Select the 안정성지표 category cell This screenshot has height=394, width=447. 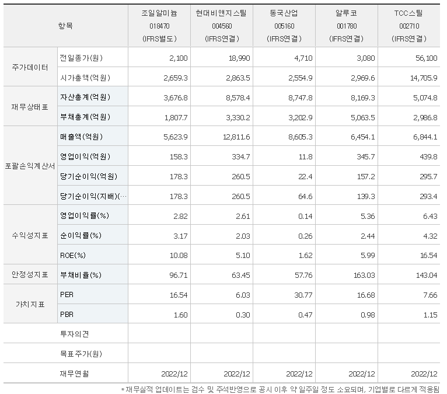[x=30, y=274]
